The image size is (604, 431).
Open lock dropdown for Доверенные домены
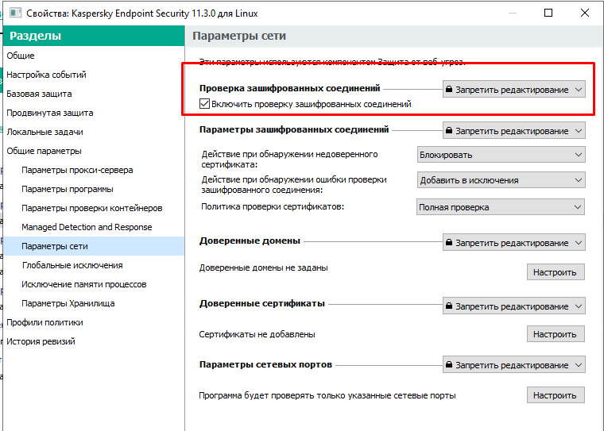coord(514,243)
